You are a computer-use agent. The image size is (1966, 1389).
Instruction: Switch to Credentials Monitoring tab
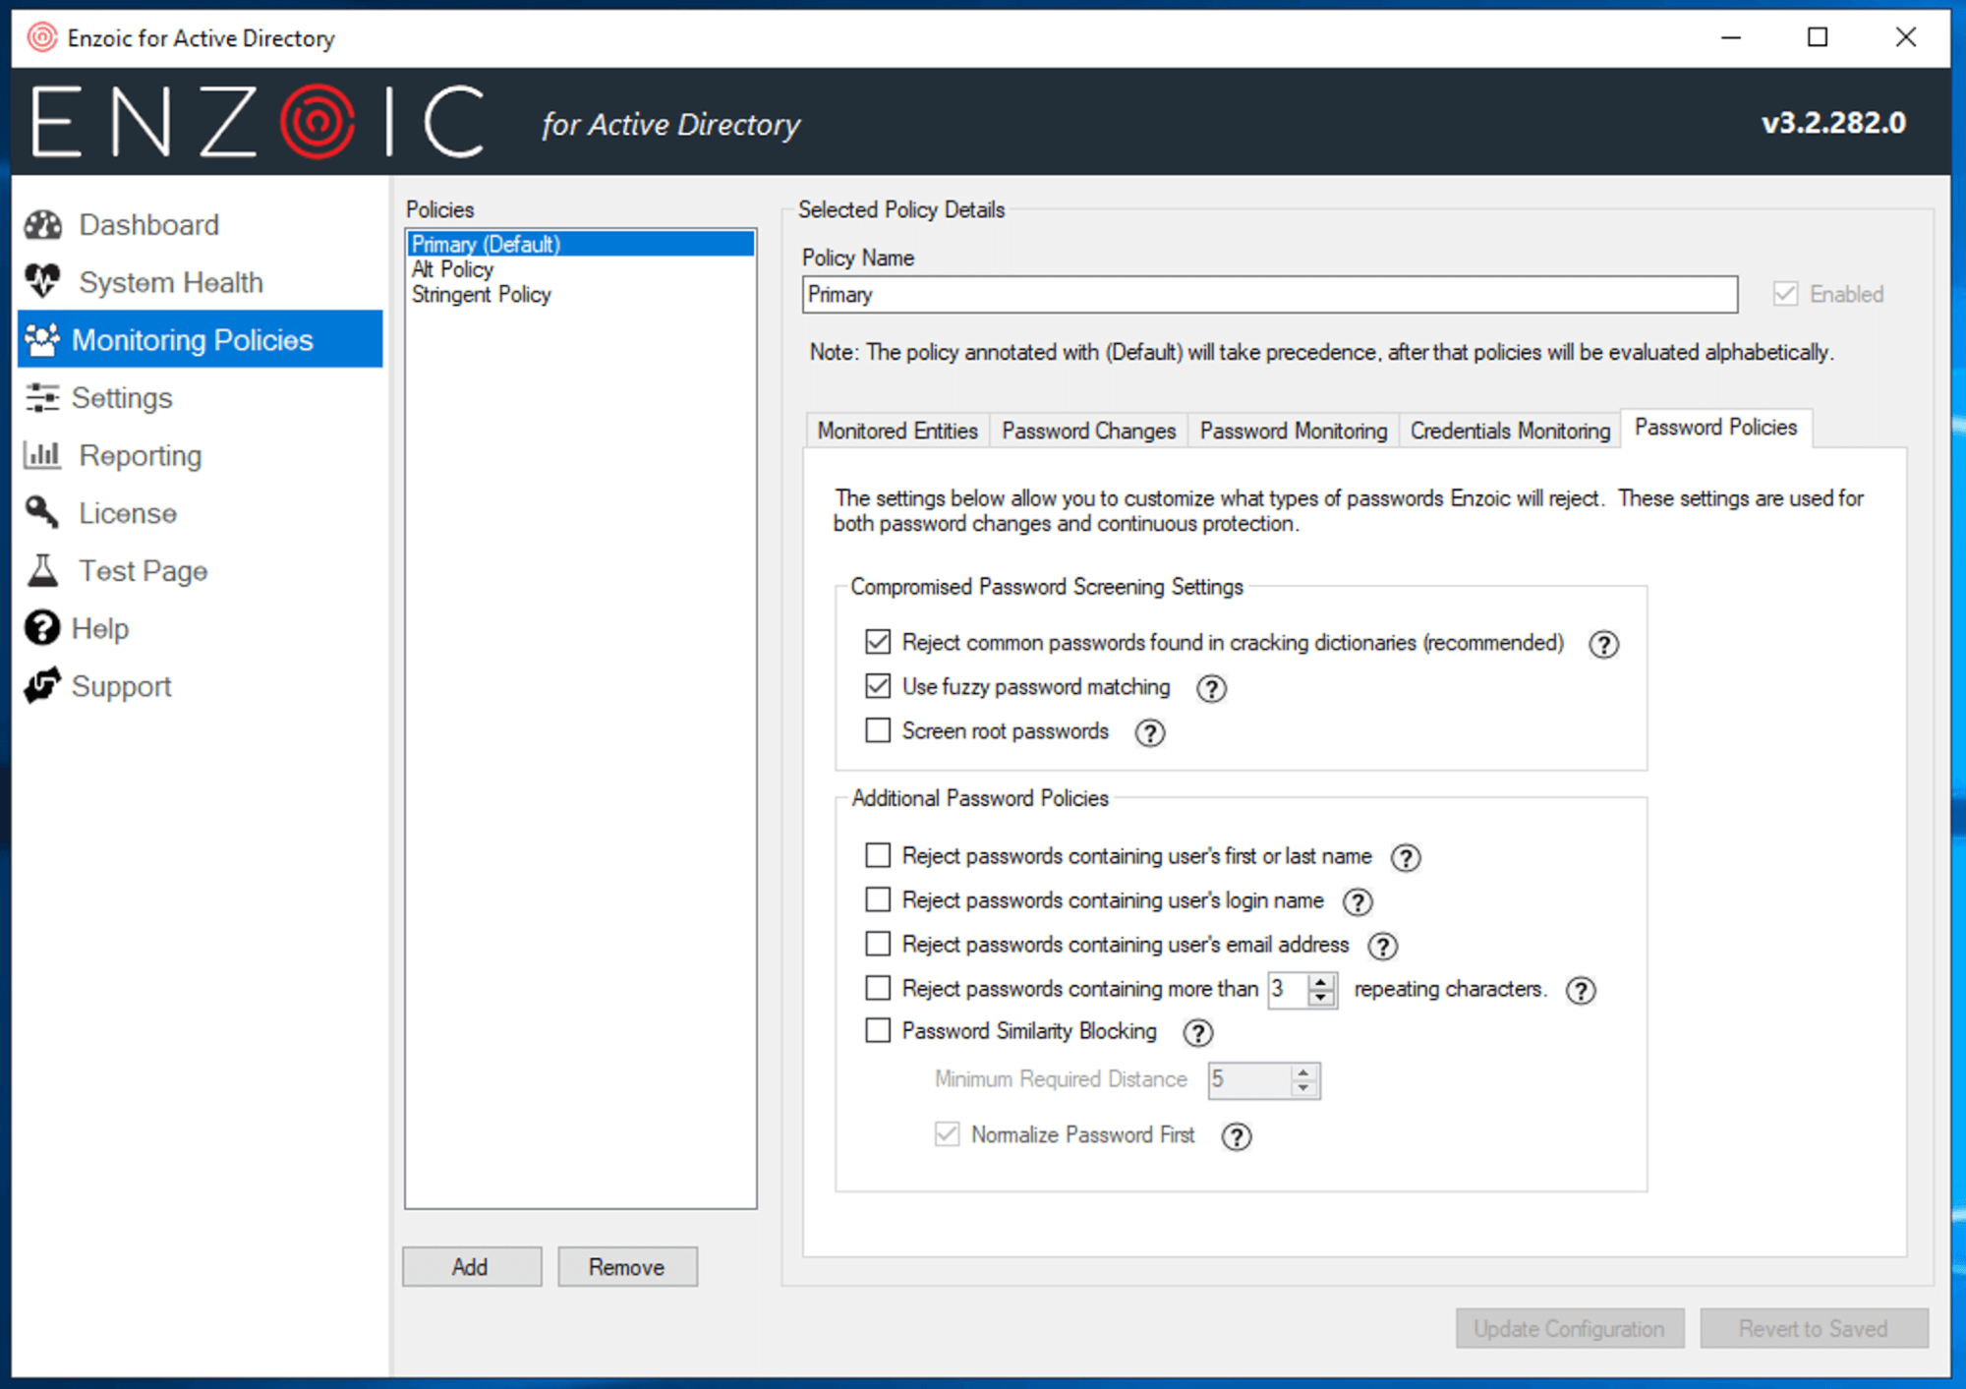click(1510, 431)
